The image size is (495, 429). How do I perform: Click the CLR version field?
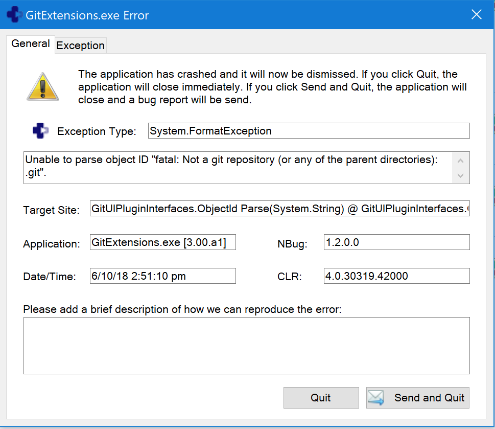point(397,276)
